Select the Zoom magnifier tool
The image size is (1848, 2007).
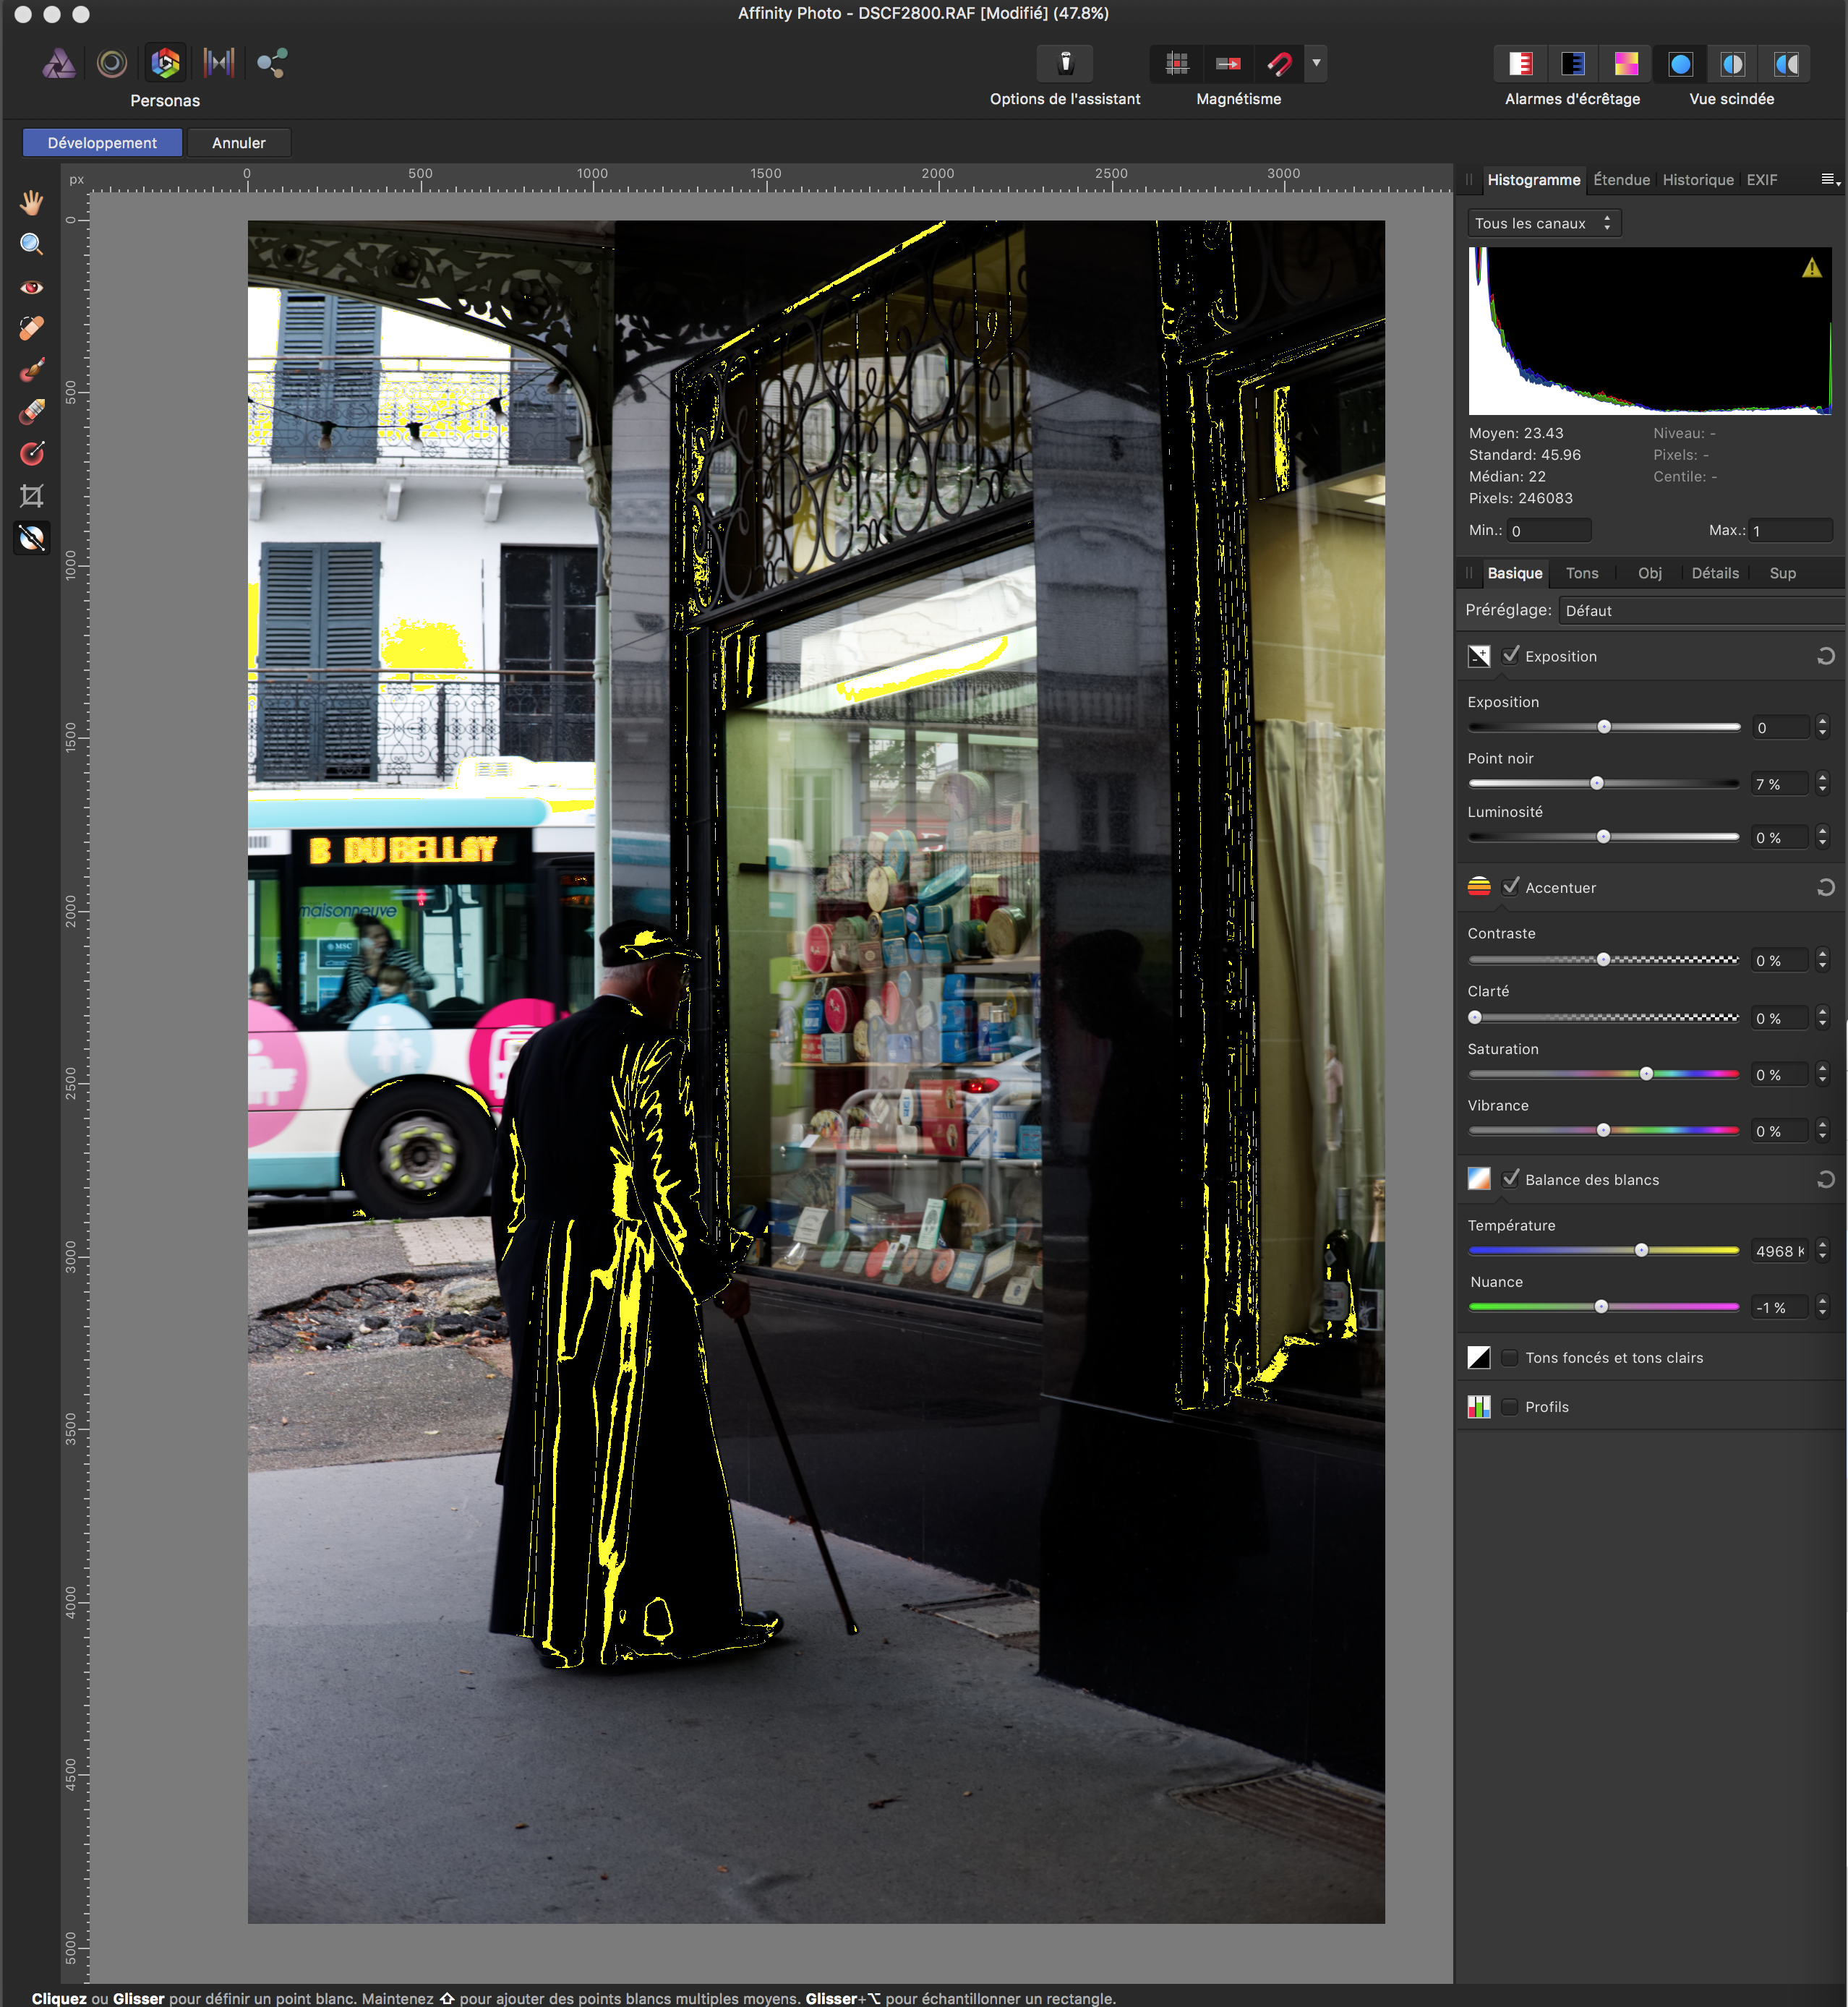tap(31, 245)
